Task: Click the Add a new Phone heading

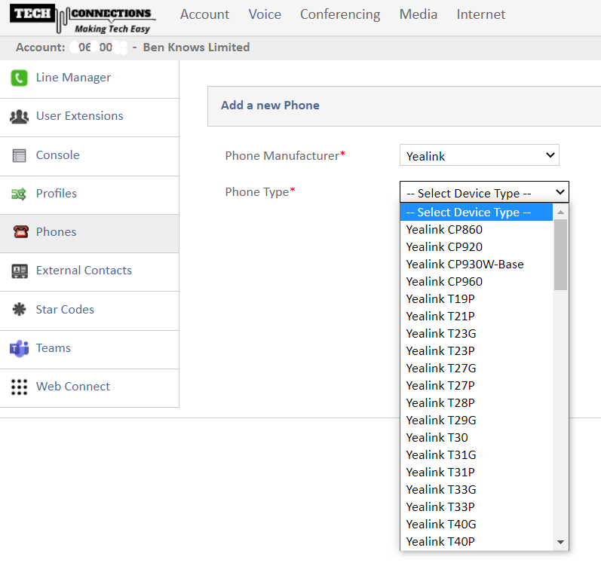Action: click(x=270, y=106)
